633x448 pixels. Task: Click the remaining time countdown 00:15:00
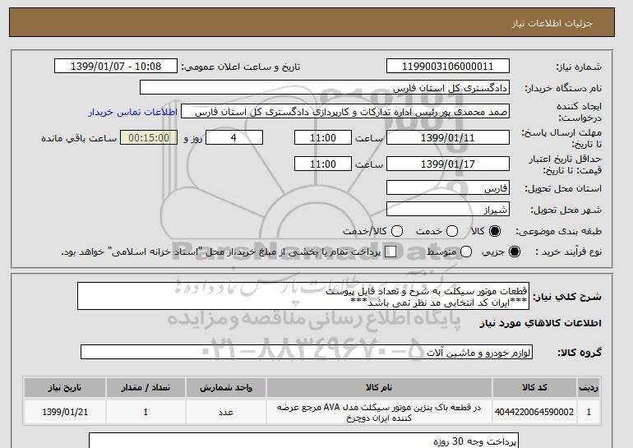[149, 137]
